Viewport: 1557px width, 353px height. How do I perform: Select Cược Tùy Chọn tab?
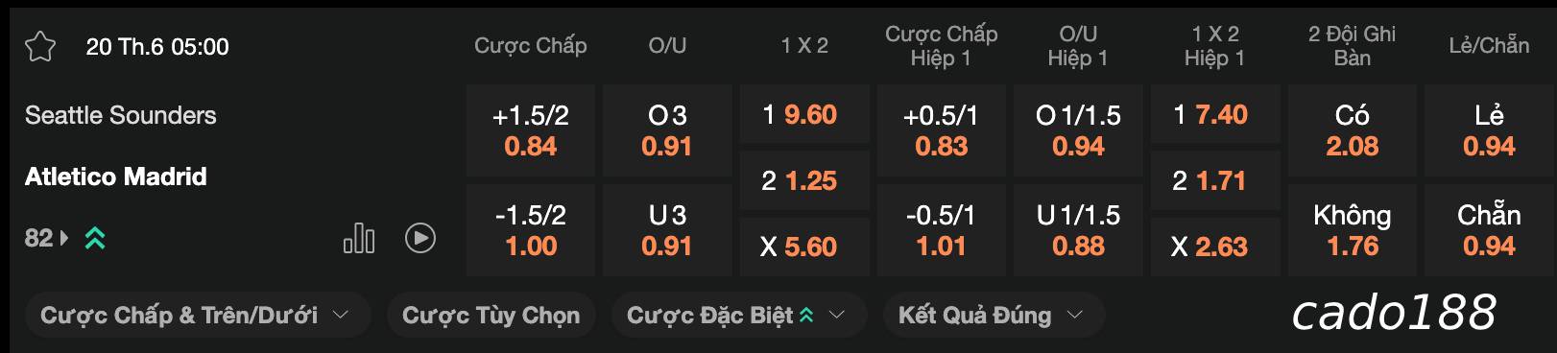(491, 315)
